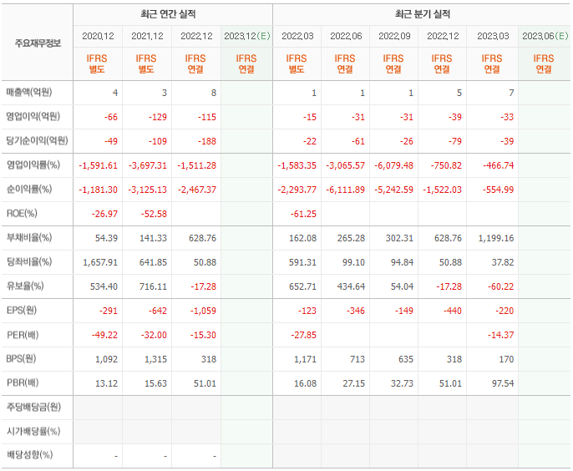
Task: Click the 716.11 reserve ratio value
Action: pyautogui.click(x=153, y=286)
